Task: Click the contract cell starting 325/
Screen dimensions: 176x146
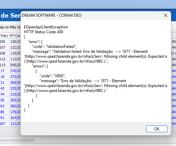Action: [x=15, y=88]
